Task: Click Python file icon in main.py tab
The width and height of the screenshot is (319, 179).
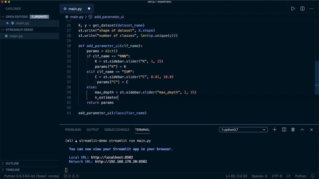Action: click(x=65, y=9)
